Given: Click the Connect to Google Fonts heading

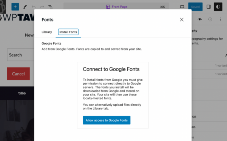Looking at the screenshot, I should coord(111,69).
